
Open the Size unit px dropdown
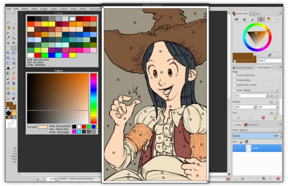coord(274,113)
